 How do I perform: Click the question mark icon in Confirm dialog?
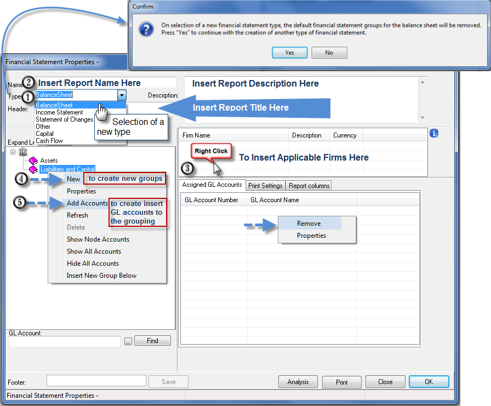pos(146,30)
